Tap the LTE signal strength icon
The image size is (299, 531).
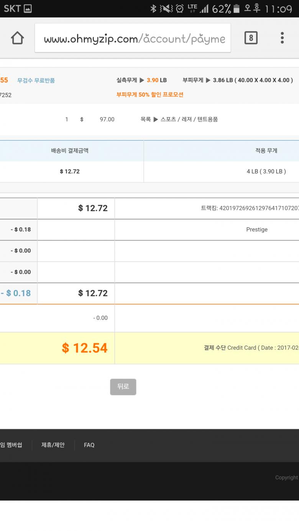(198, 8)
